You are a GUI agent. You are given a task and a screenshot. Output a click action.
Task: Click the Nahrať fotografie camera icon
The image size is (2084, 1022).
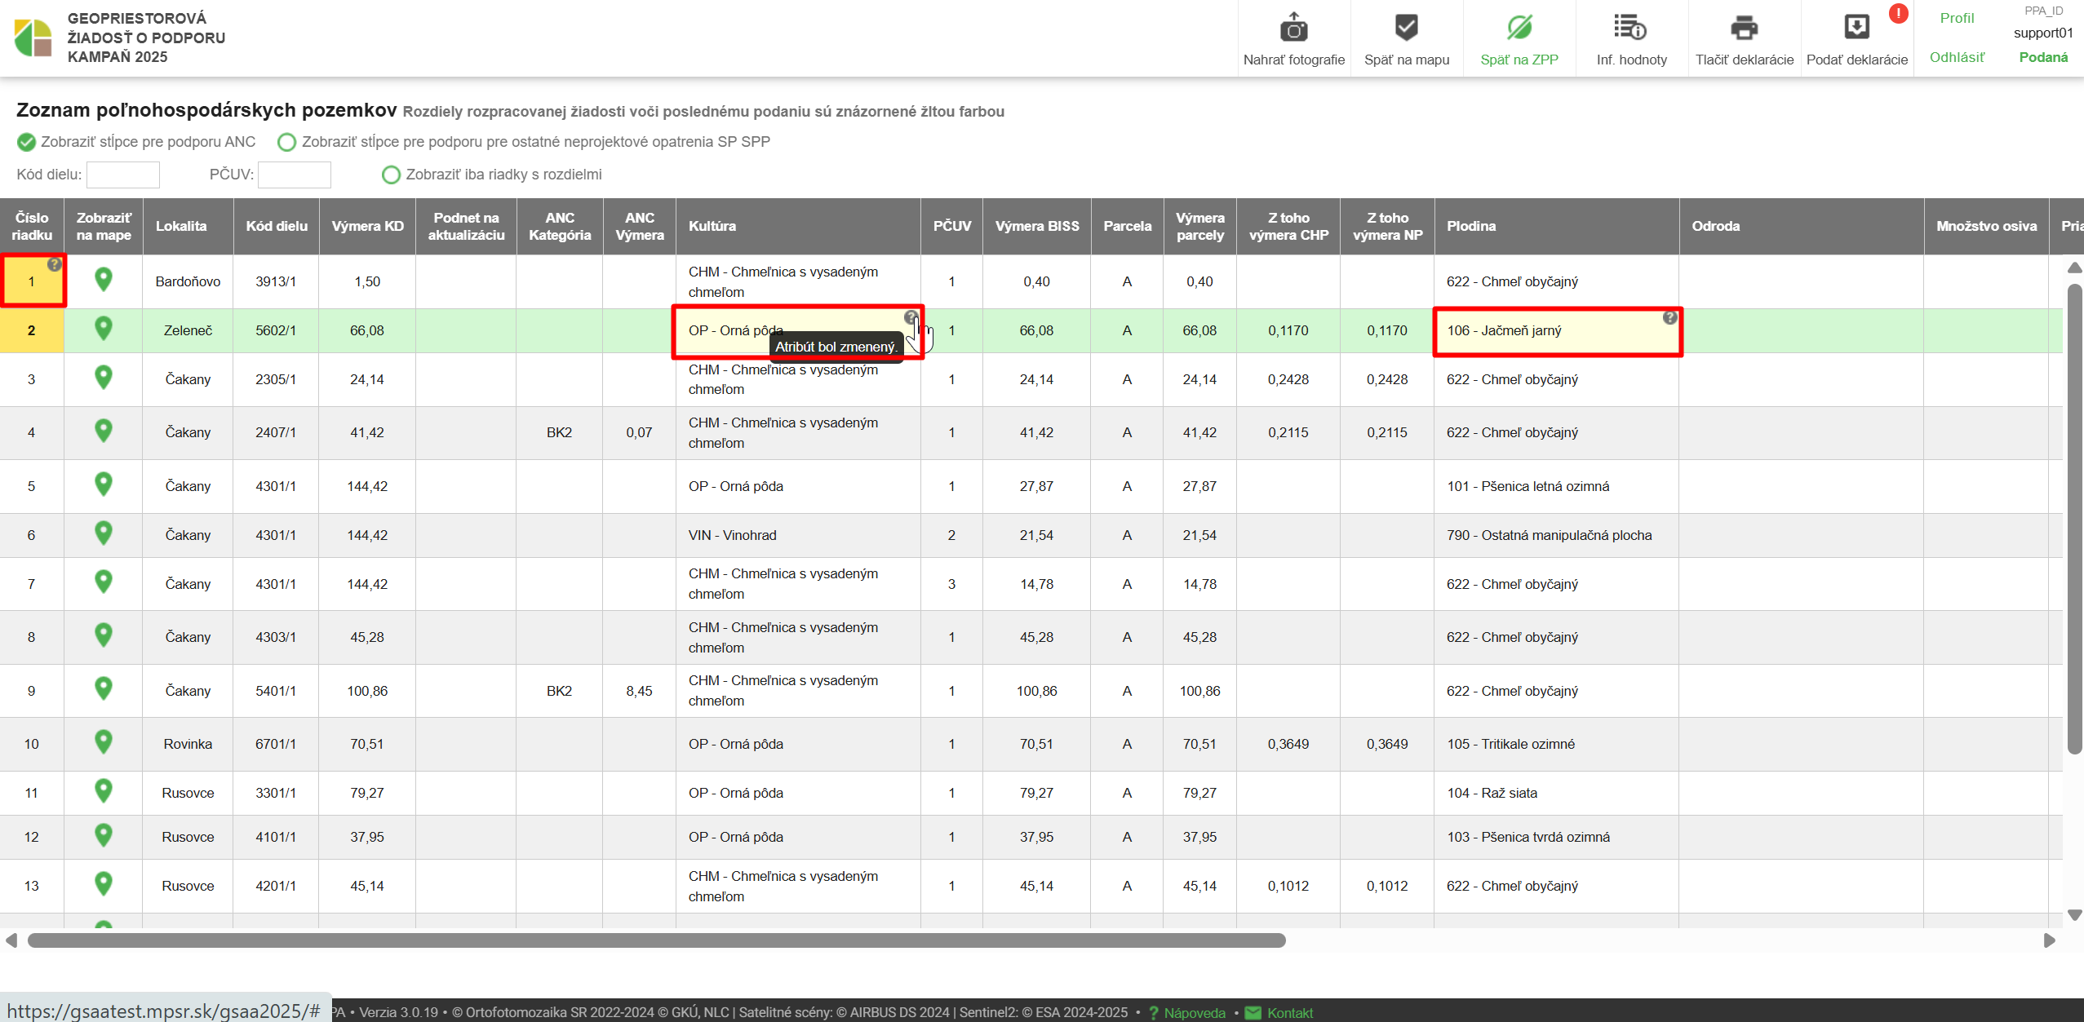pos(1293,29)
